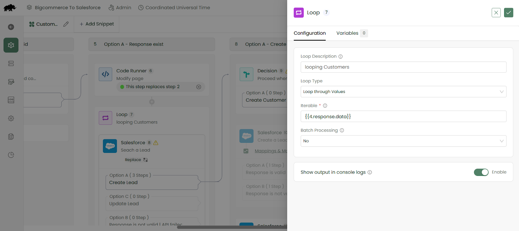
Task: Click the 'Response is valid' branch text
Action: click(266, 172)
